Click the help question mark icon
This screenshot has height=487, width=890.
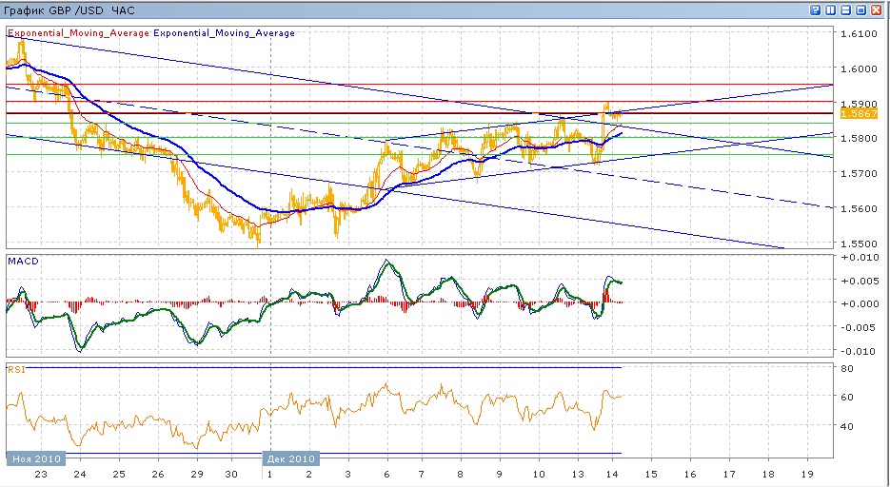coord(816,10)
